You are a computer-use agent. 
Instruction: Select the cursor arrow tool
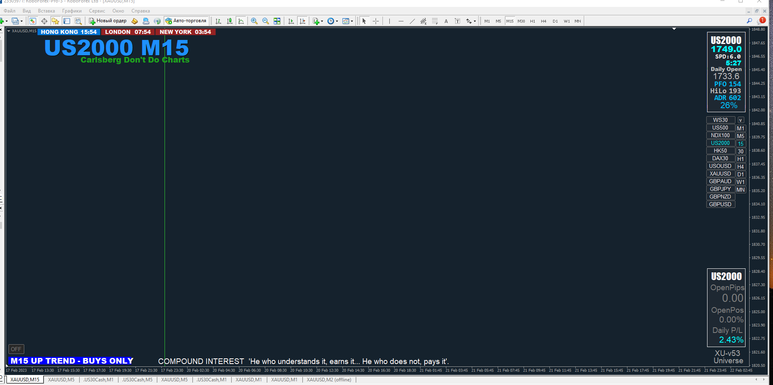[x=364, y=21]
